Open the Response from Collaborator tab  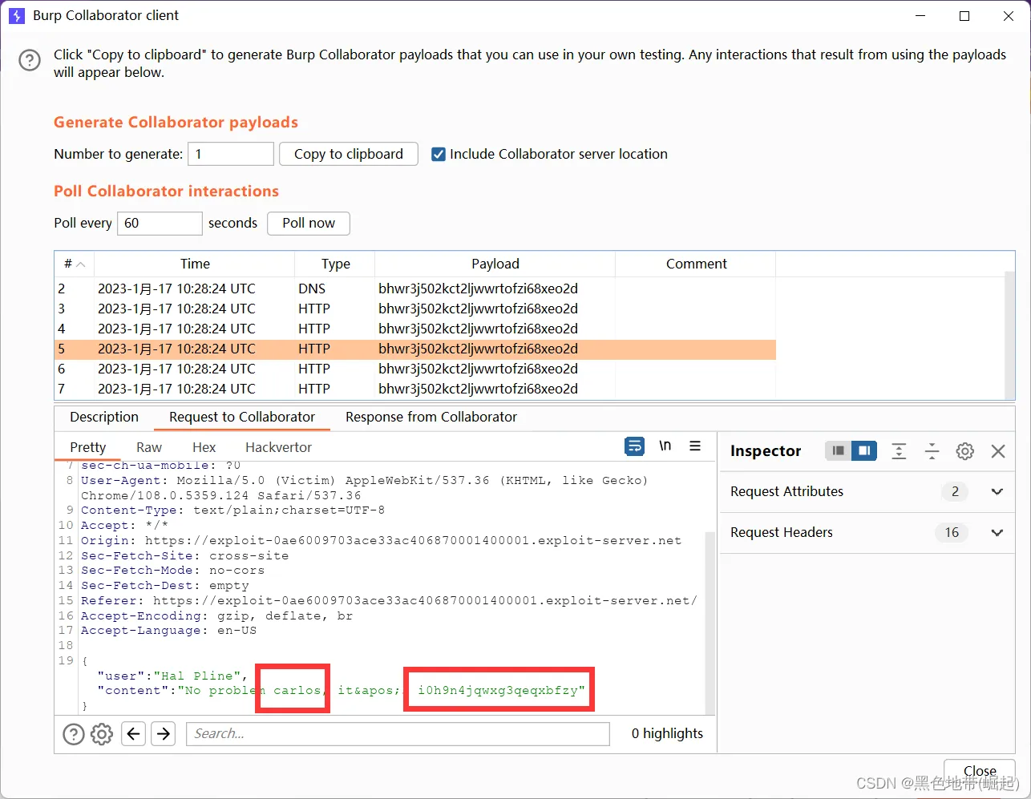pos(431,418)
